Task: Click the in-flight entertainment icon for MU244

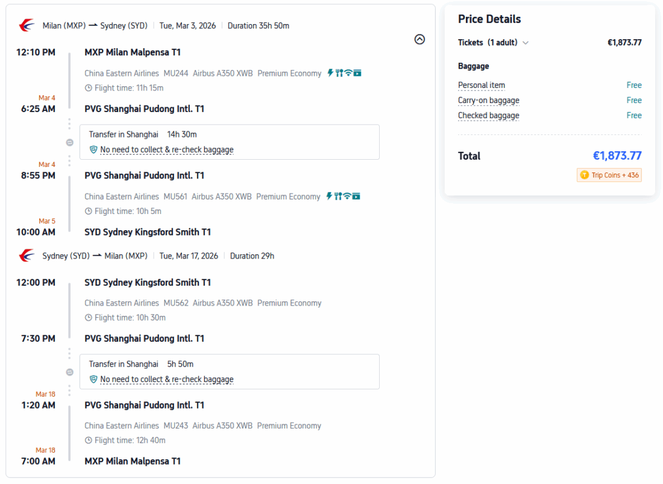Action: point(357,73)
